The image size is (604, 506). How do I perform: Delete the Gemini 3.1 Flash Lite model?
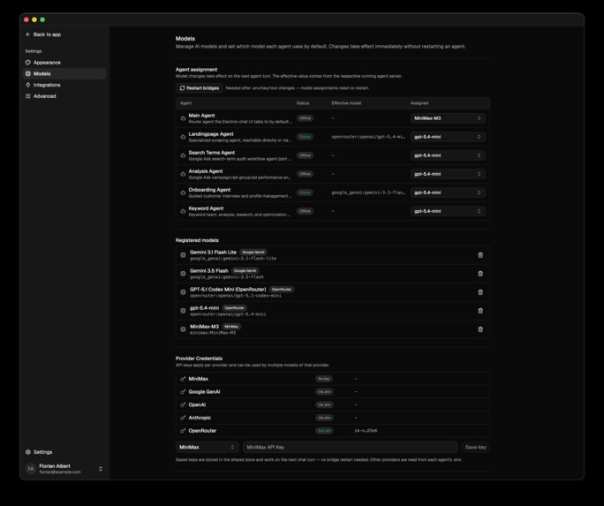[480, 255]
